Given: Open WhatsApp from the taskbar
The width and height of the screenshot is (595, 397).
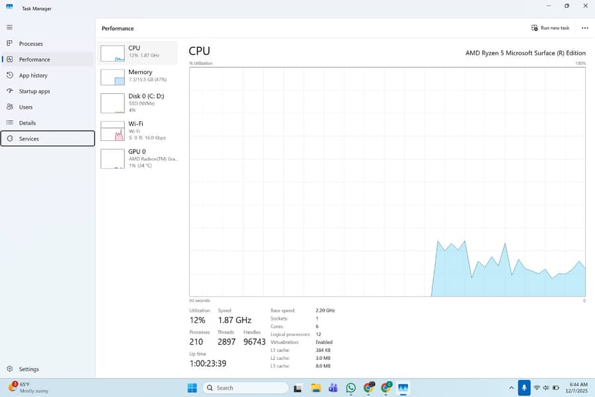Looking at the screenshot, I should (350, 388).
